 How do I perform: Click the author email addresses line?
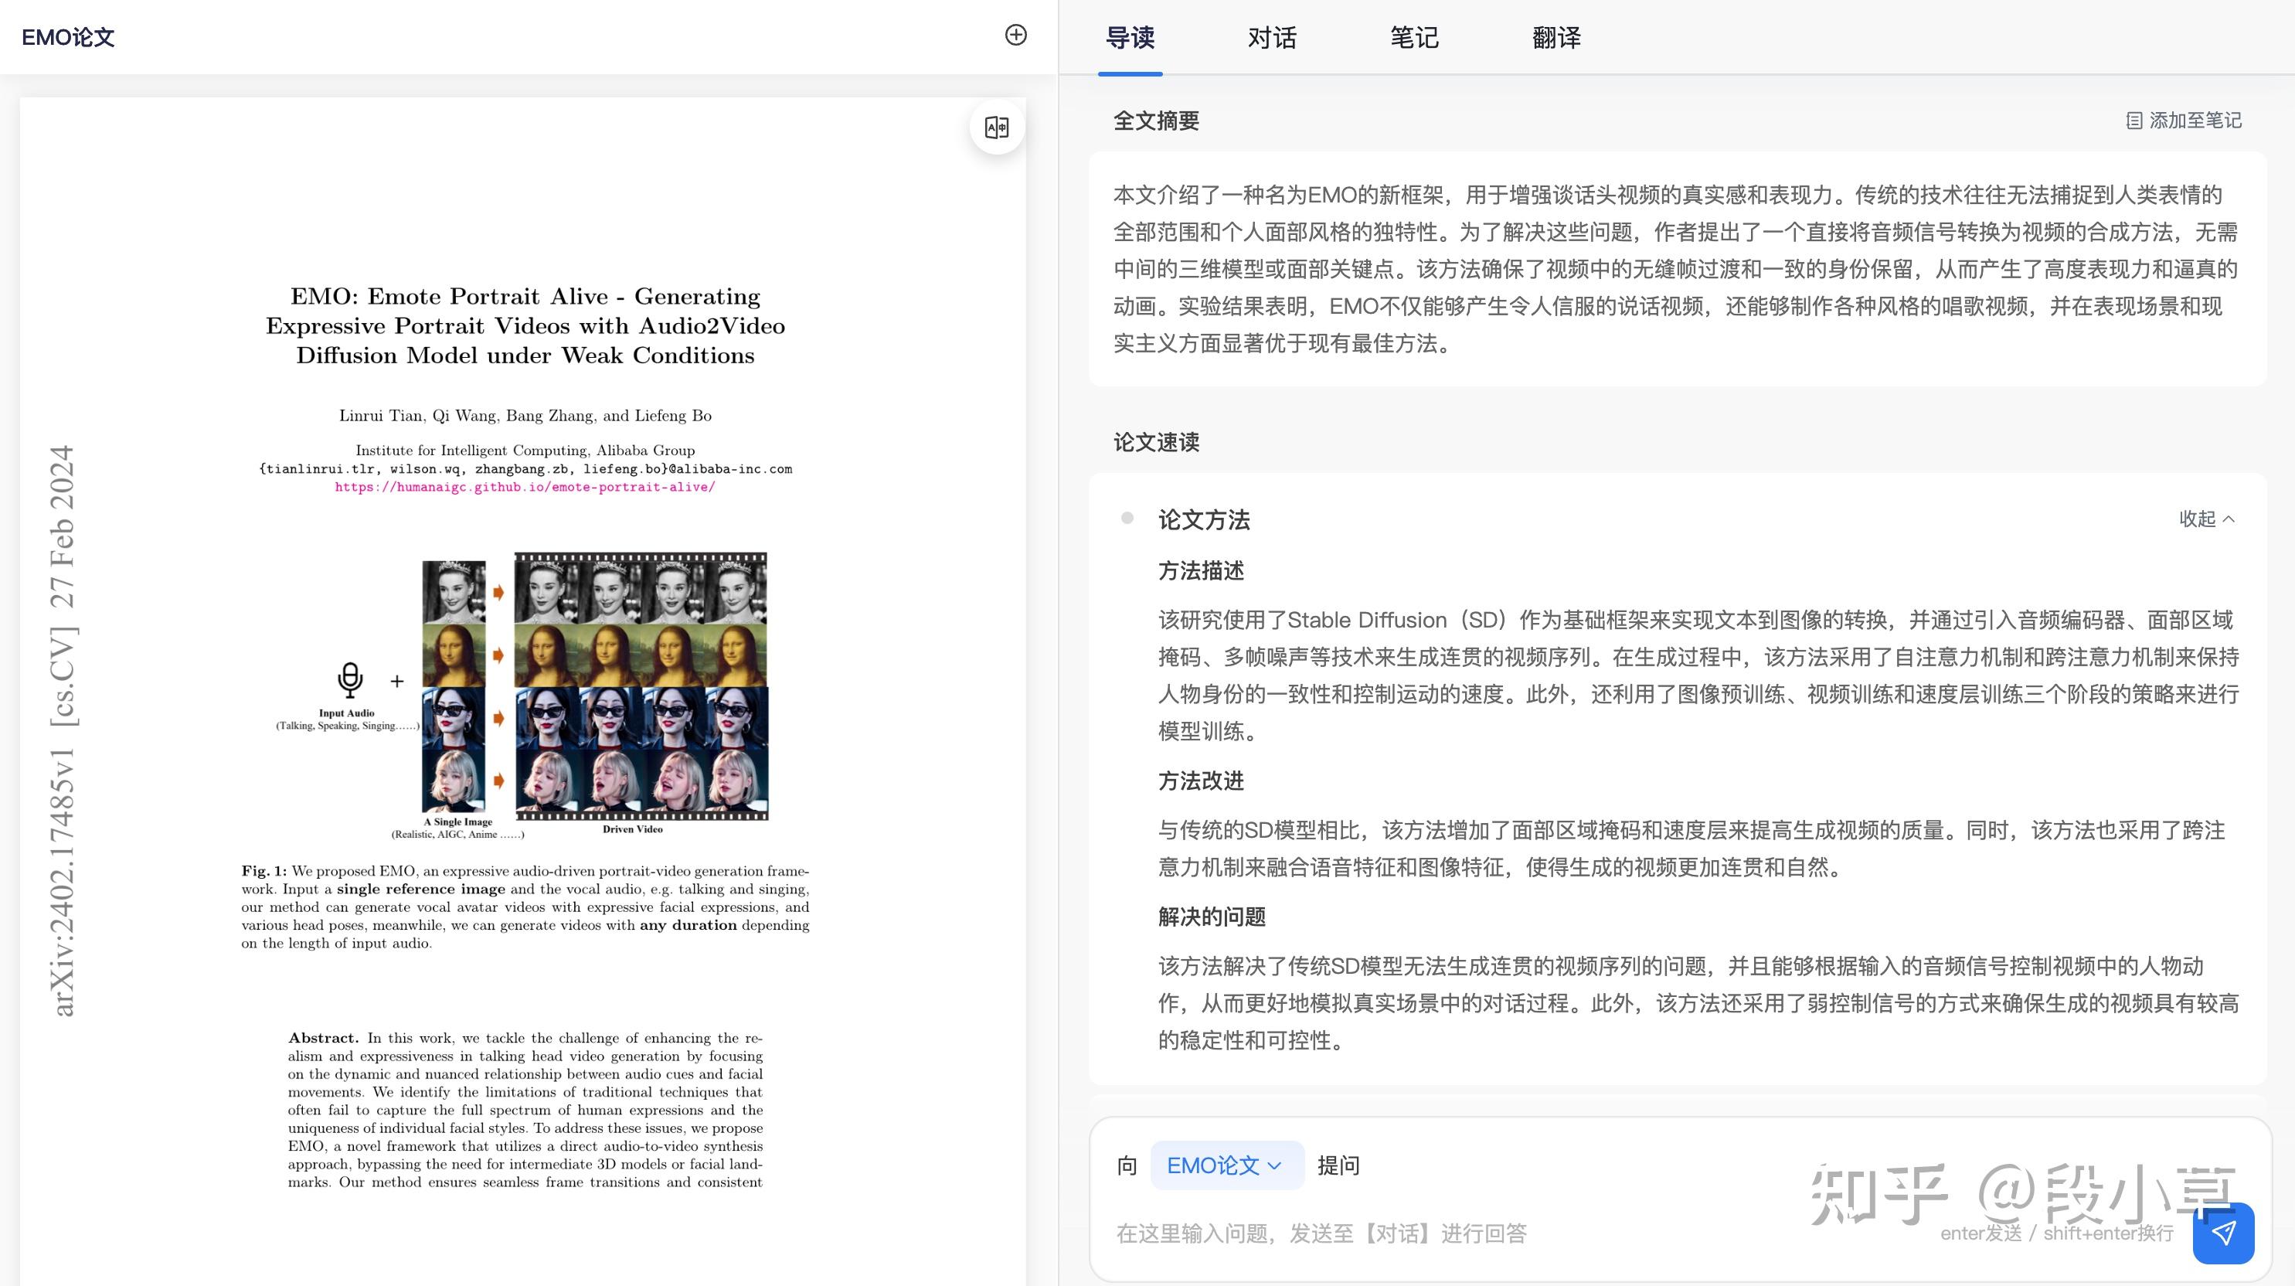click(x=525, y=469)
